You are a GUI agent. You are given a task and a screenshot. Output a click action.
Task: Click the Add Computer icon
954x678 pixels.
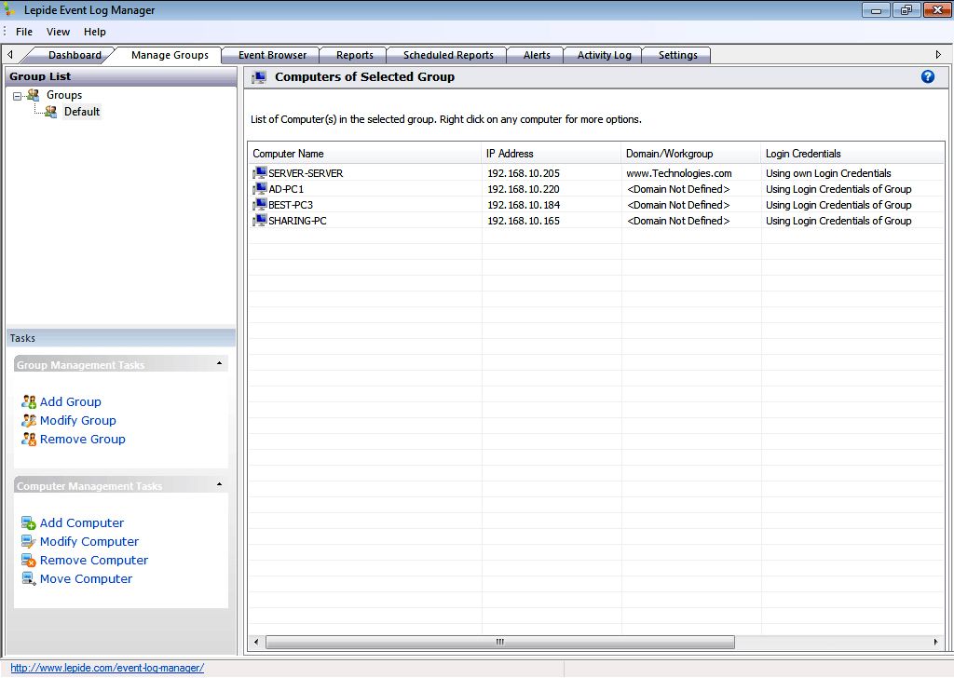(x=29, y=523)
